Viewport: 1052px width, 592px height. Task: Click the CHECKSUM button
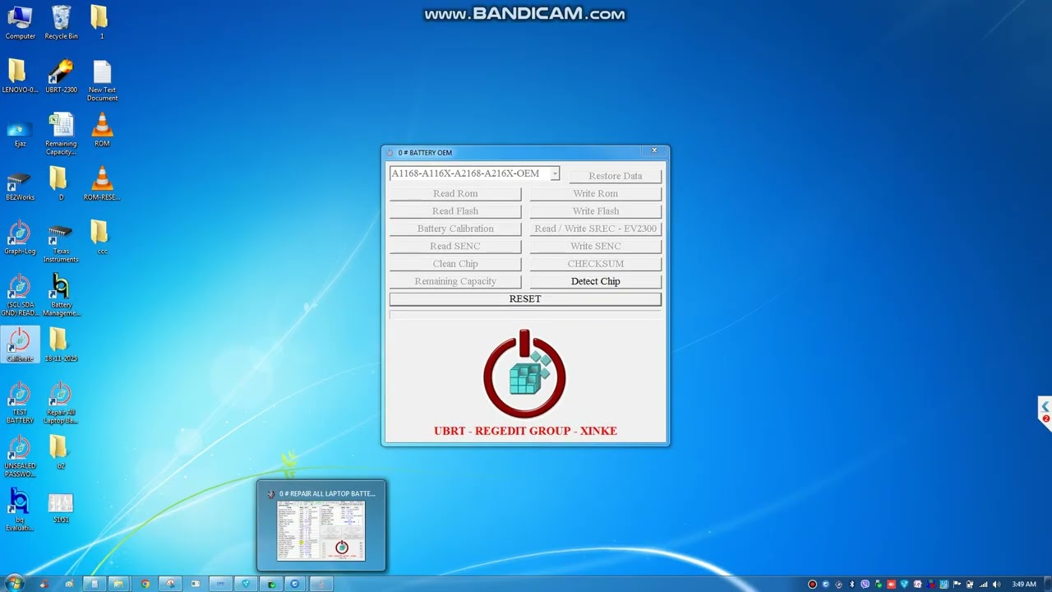point(596,264)
